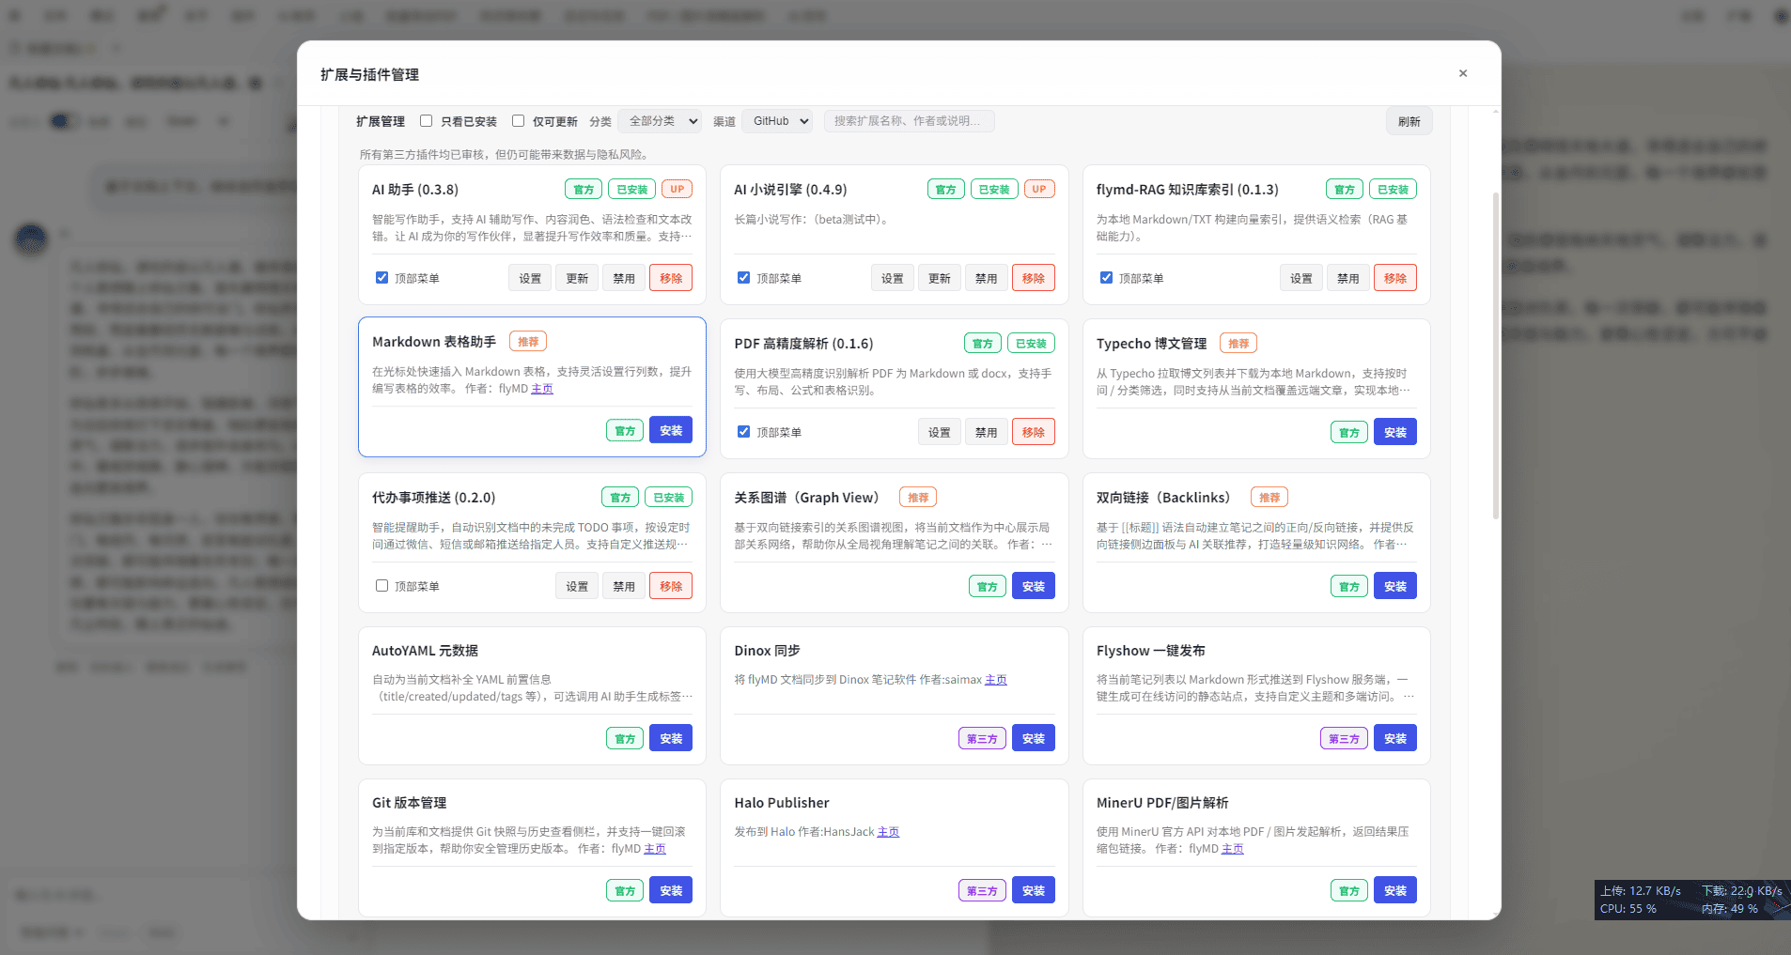1791x955 pixels.
Task: Install the Markdown 表格助手 extension
Action: coord(670,430)
